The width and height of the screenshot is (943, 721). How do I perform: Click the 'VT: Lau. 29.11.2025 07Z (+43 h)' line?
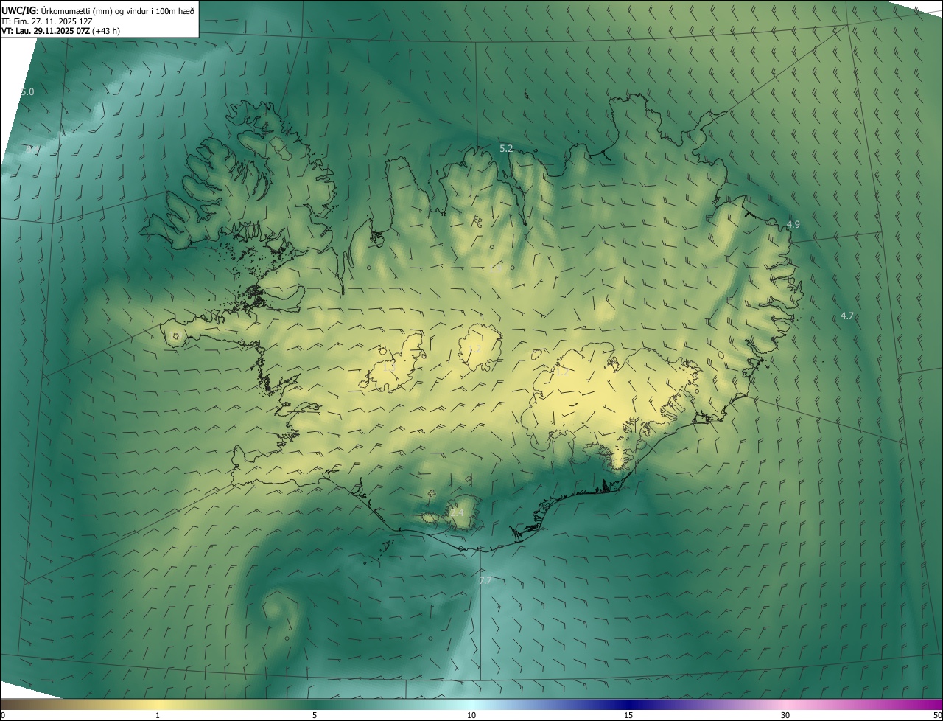tap(61, 31)
